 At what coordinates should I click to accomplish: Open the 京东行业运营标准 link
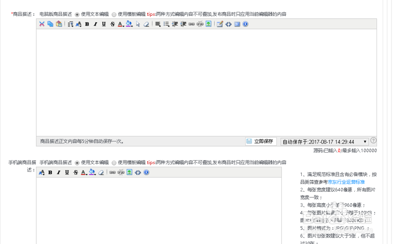click(x=346, y=182)
